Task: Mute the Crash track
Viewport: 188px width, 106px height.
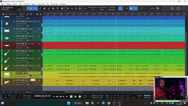Action: 17,44
